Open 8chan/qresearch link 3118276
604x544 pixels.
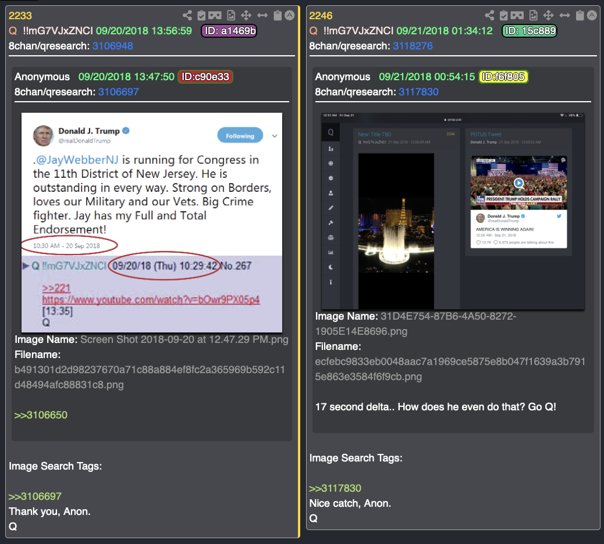[x=413, y=46]
